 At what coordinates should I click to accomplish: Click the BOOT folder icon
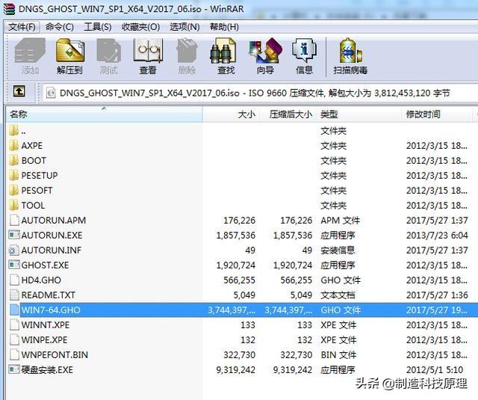pyautogui.click(x=13, y=160)
